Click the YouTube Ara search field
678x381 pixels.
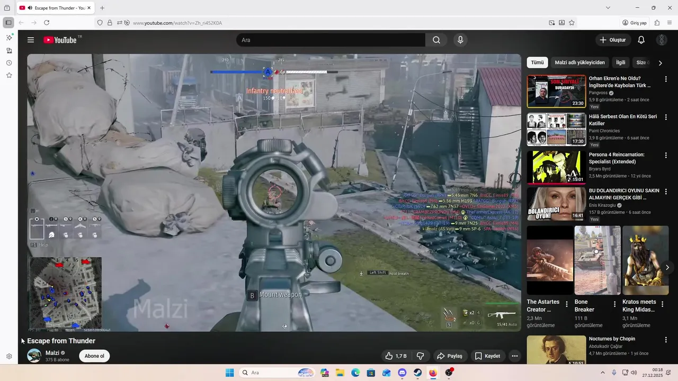click(331, 40)
